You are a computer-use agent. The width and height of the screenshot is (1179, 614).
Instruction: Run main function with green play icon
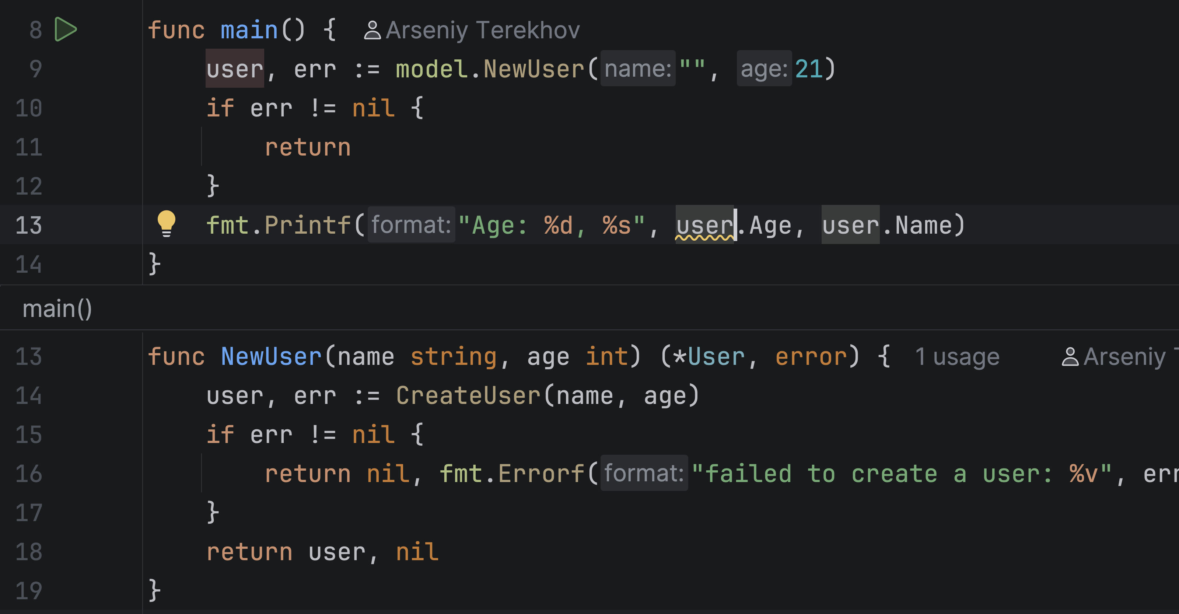[66, 29]
